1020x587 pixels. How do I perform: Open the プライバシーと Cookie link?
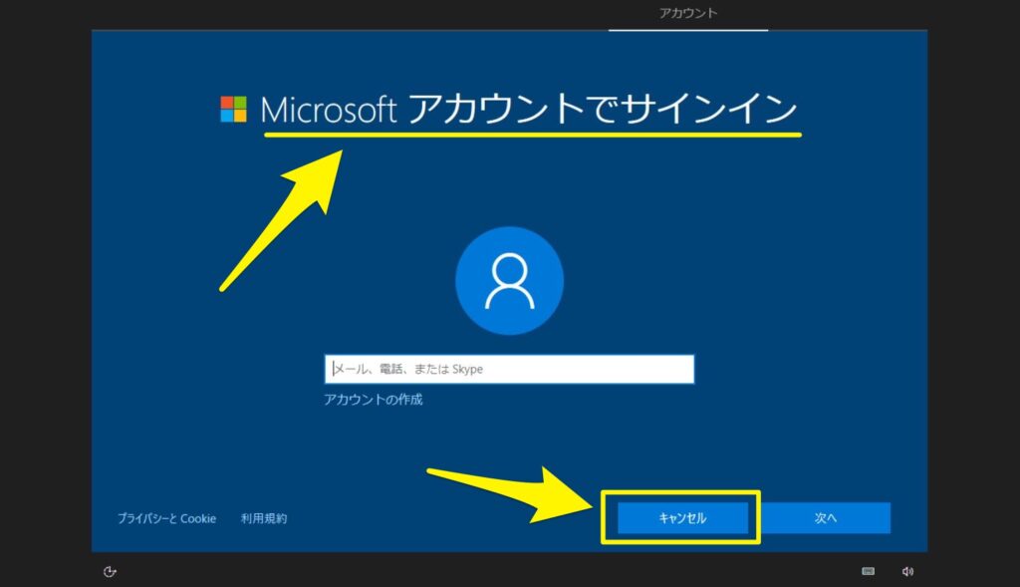pyautogui.click(x=166, y=518)
